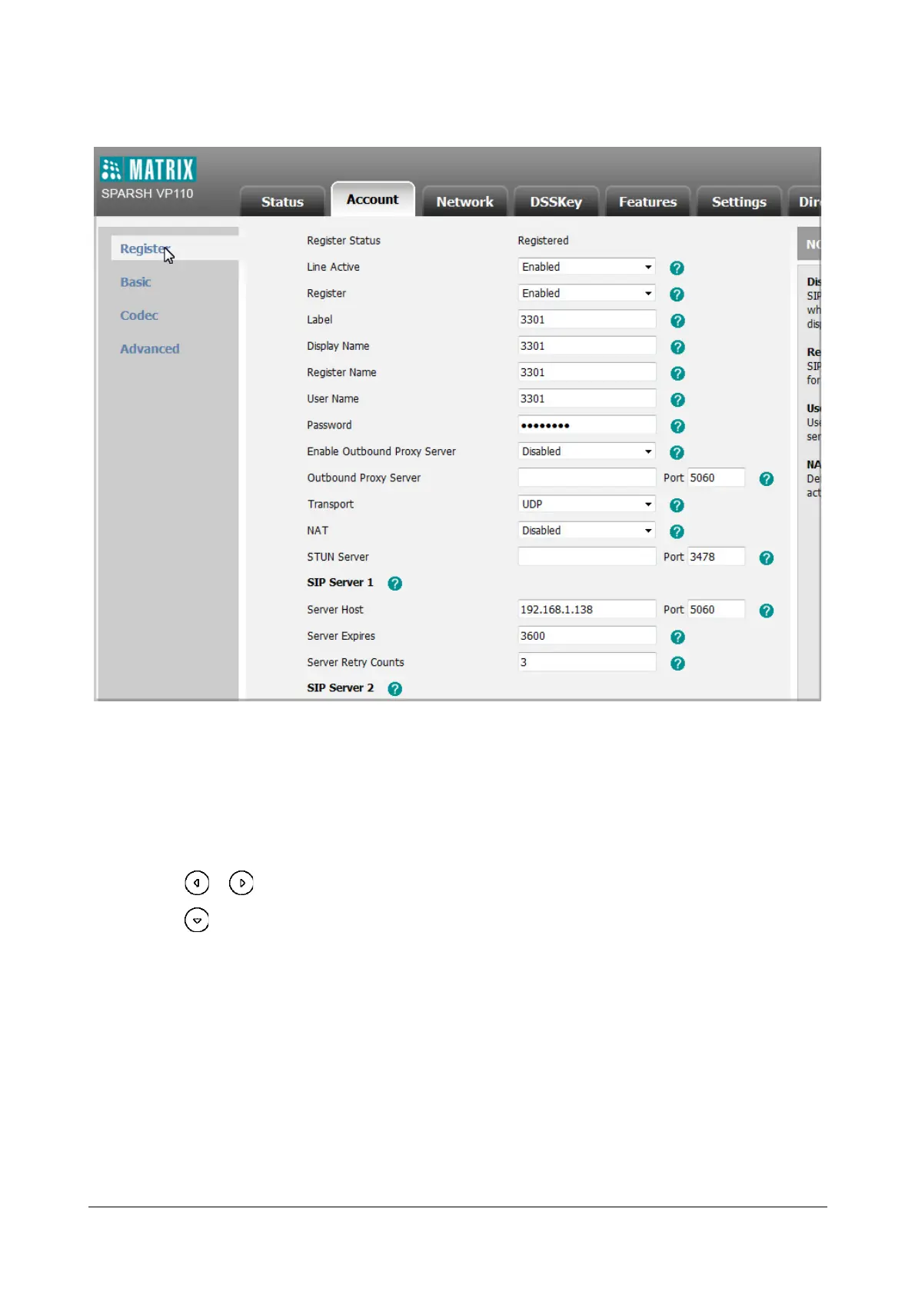Click help icon beside Register dropdown
Image resolution: width=915 pixels, height=1295 pixels.
677,295
